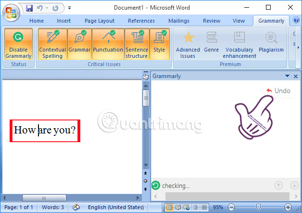Save the document via Quick Access
Screen dimensions: 302x213
(29, 8)
